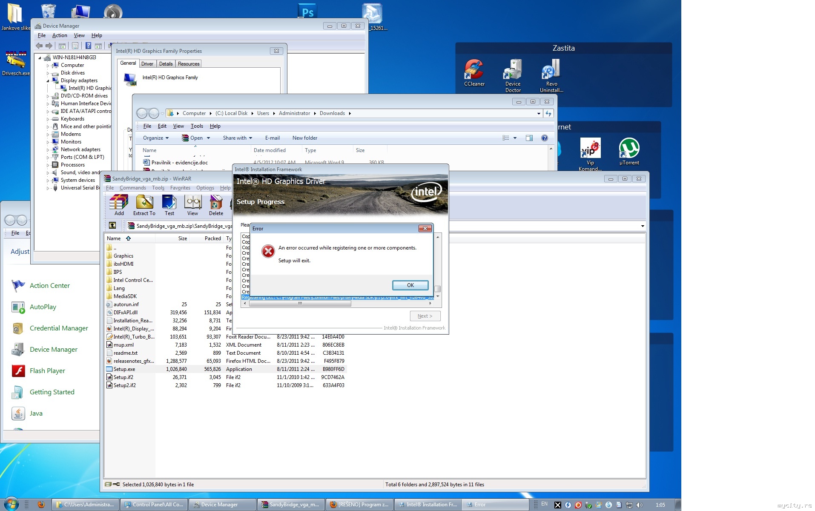Viewport: 815px width, 511px height.
Task: Go up one folder in WinRAR
Action: 112,226
